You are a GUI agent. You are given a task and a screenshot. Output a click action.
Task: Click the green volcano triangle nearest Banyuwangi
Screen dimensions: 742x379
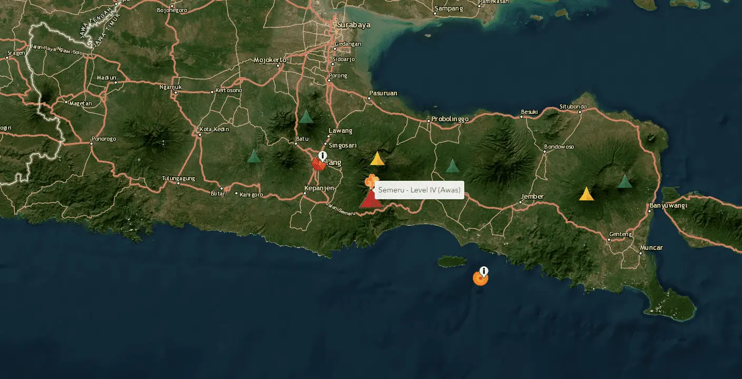[624, 181]
